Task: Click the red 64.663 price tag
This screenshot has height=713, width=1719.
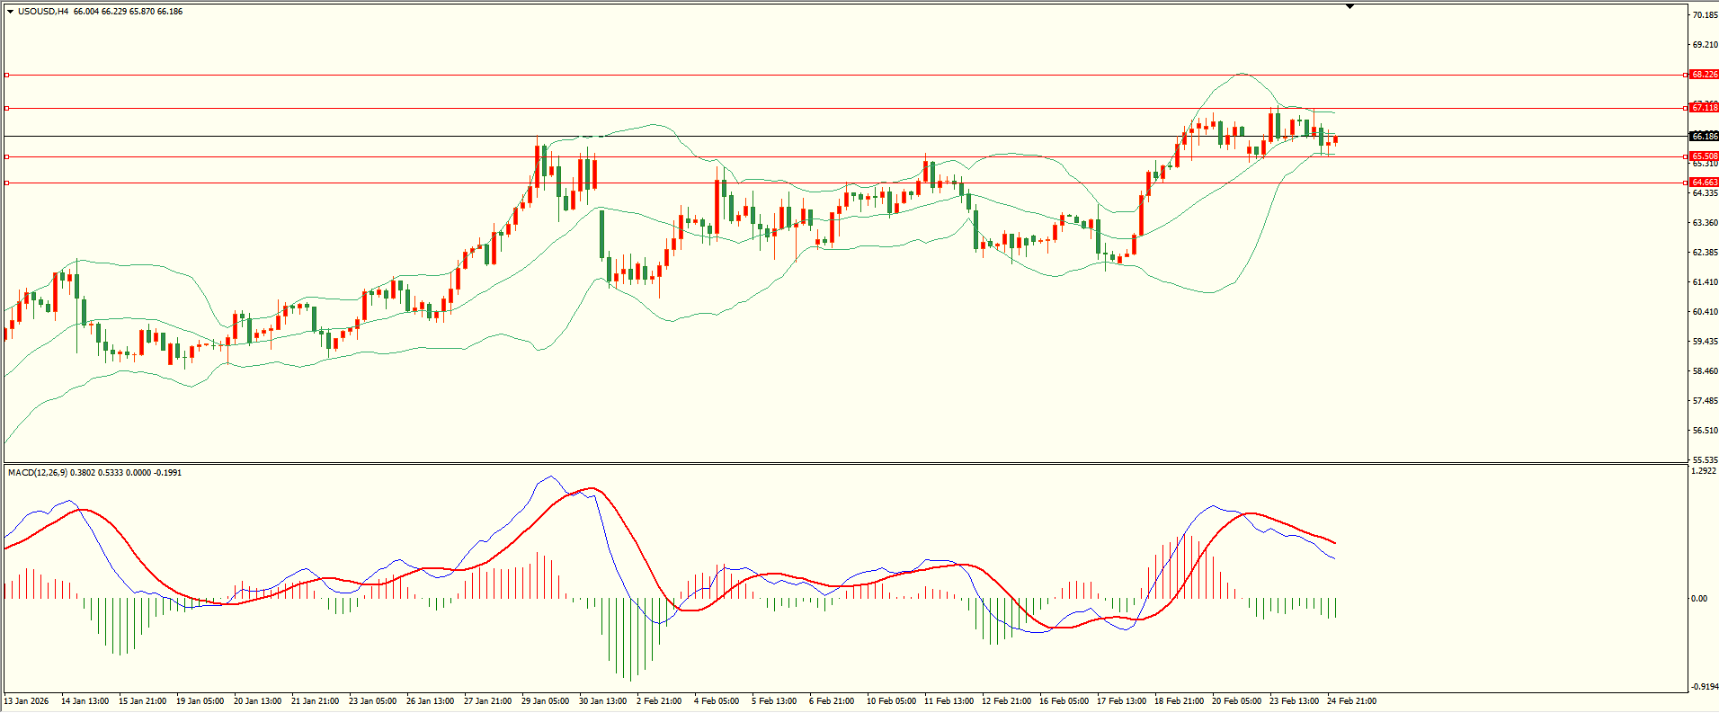Action: [1704, 183]
